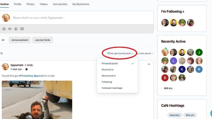Click the purple L avatar in Recently Active
This screenshot has width=212, height=119.
[x=173, y=61]
